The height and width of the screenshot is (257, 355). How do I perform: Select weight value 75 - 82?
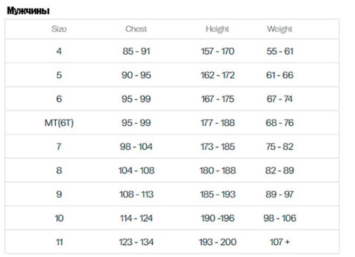(x=280, y=147)
